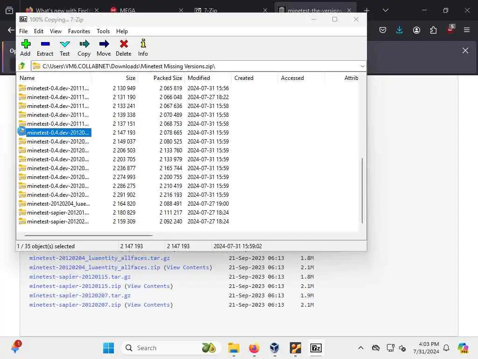Screen dimensions: 478x359
Task: Click View Contents beside minetest-sapier-20120115.zip
Action: (148, 287)
